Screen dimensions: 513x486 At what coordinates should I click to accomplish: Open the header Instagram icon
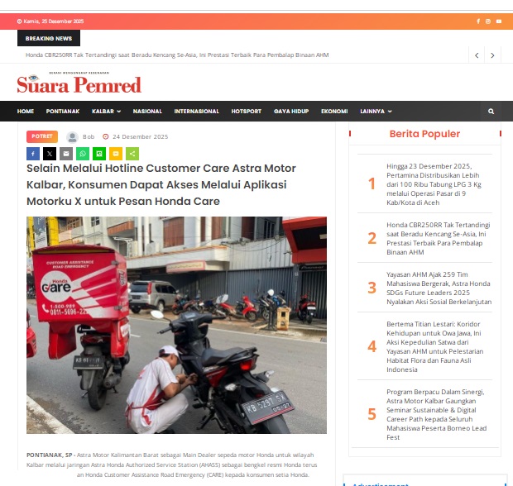click(x=488, y=21)
